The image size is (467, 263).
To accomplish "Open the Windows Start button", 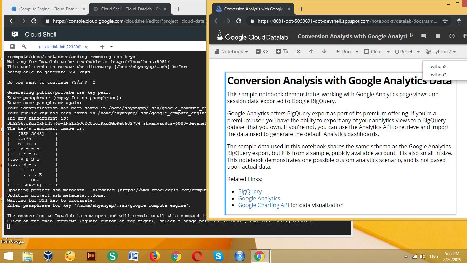I will (8, 256).
